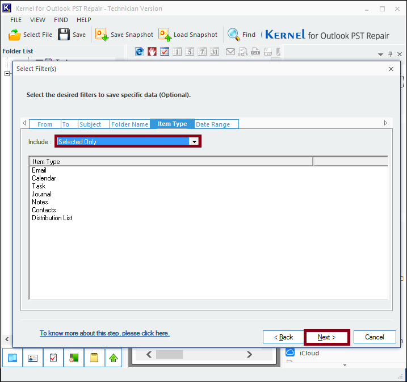Click the 7-day calendar view icon

(x=202, y=52)
